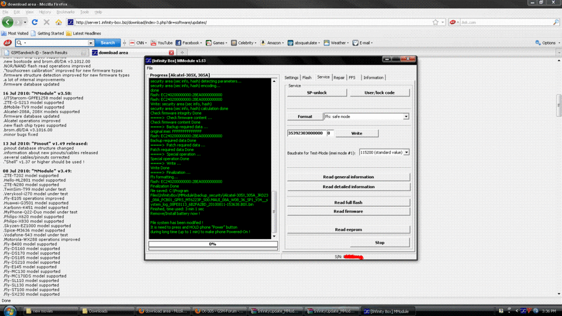Open the Ask toolbar Options menu
The height and width of the screenshot is (316, 562).
click(x=547, y=43)
